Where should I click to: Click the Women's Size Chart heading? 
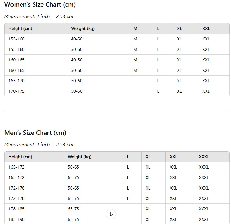[x=40, y=5]
